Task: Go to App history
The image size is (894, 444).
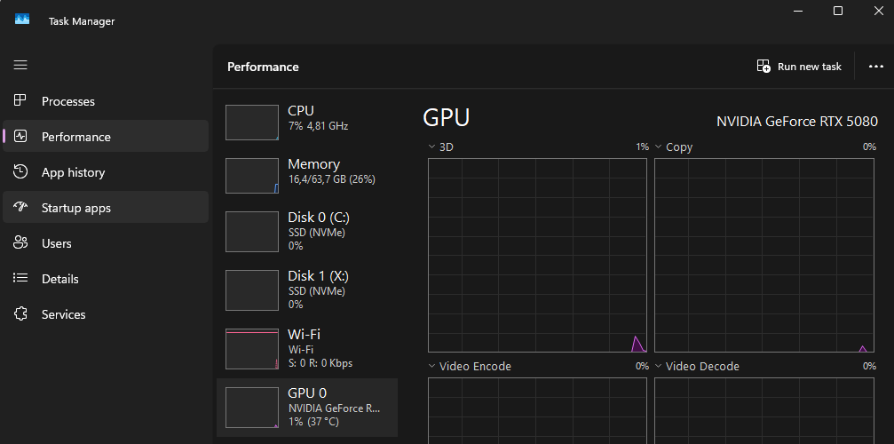Action: [x=106, y=172]
